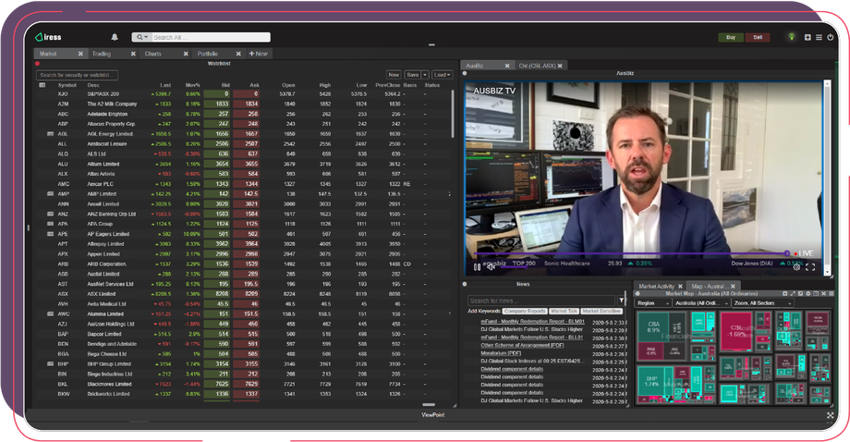
Task: Click the AusBiz panel vertical scrollbar
Action: pos(827,177)
